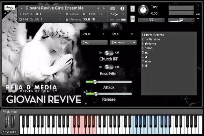The height and width of the screenshot is (136, 204).
Task: Go to the previous instrument arrow
Action: pyautogui.click(x=98, y=9)
